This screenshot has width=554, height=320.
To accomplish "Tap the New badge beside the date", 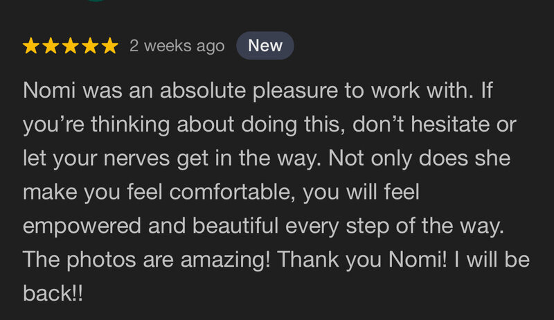I will [265, 46].
